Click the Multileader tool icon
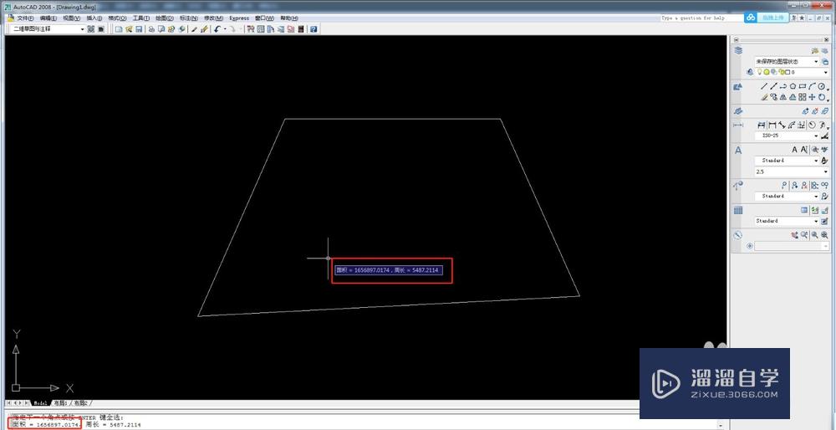836x430 pixels. tap(785, 186)
